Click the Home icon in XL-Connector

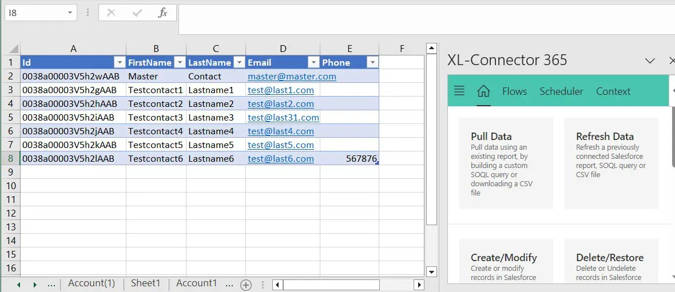tap(483, 91)
